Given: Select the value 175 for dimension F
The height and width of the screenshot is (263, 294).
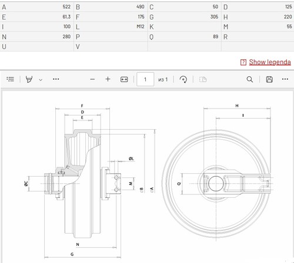Looking at the screenshot, I should tap(141, 17).
